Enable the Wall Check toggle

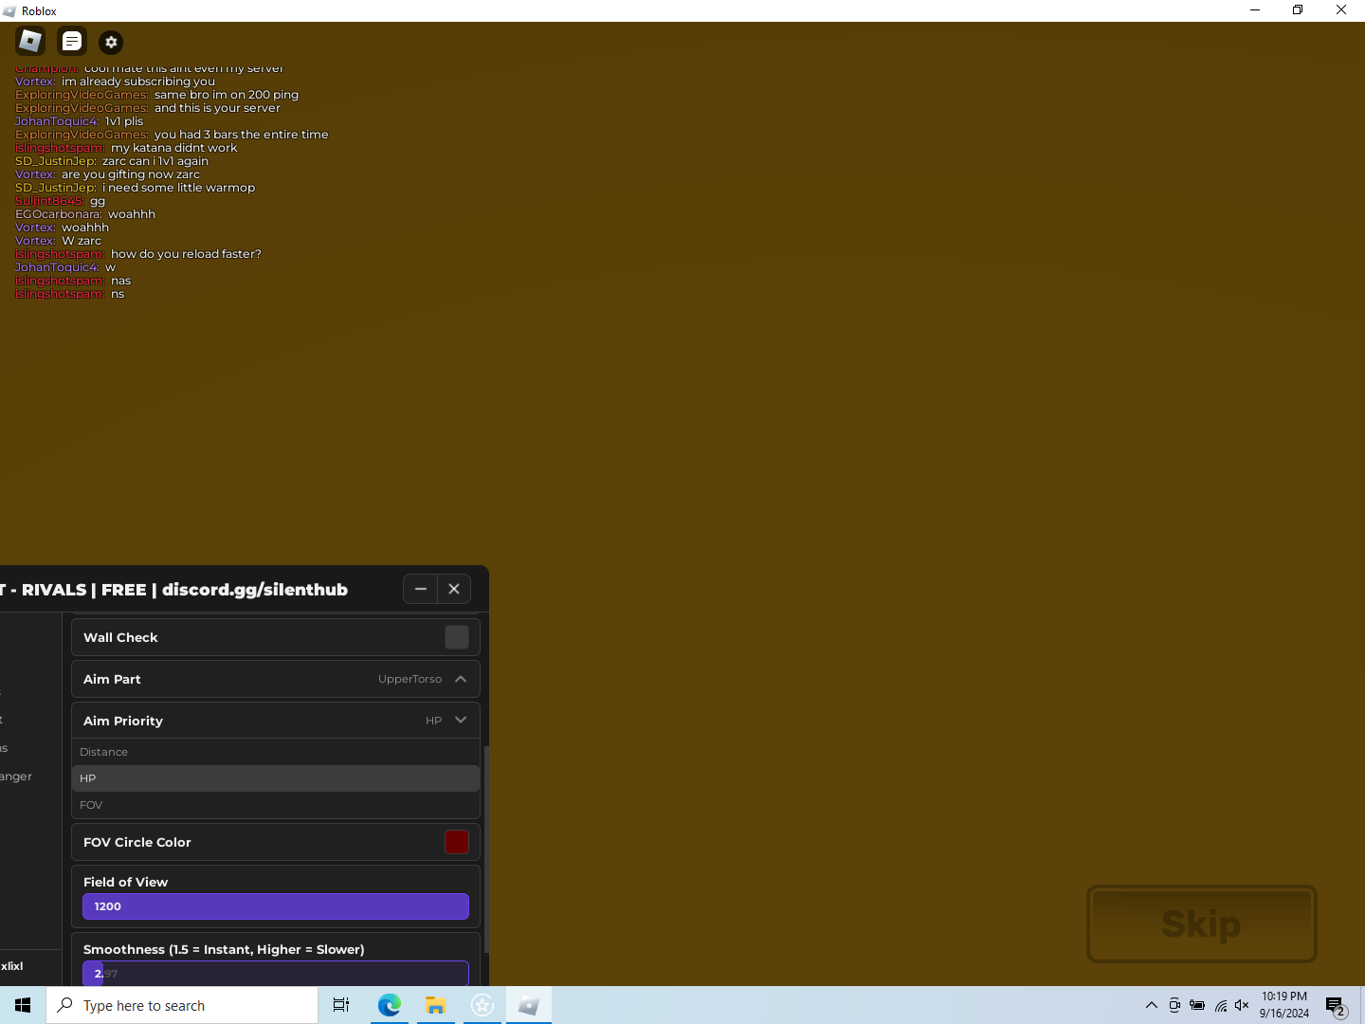[x=457, y=637]
